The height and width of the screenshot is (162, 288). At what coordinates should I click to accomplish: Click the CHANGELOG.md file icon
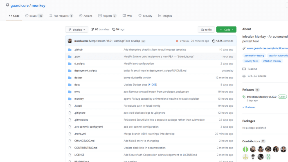[70, 141]
